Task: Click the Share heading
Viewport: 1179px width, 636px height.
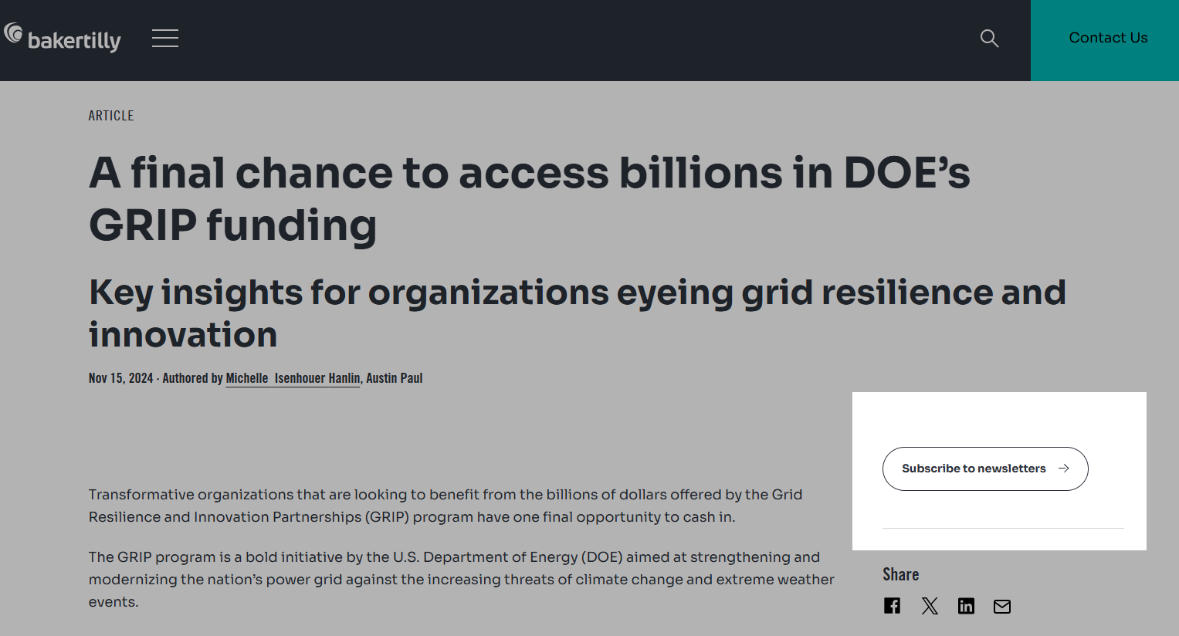Action: pos(901,574)
